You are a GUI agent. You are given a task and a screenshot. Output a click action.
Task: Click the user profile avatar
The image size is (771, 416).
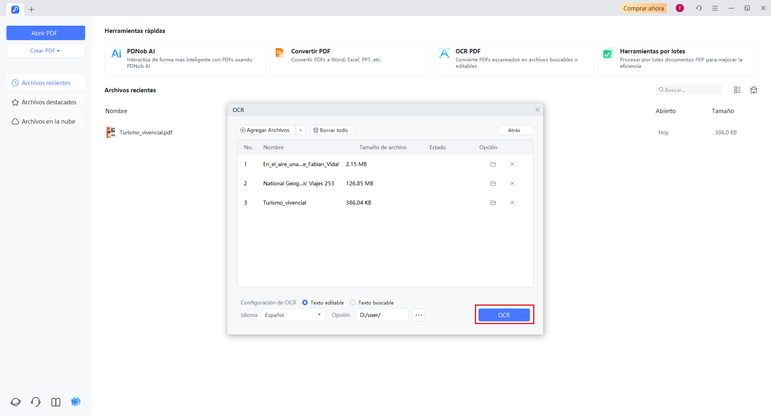pos(679,8)
